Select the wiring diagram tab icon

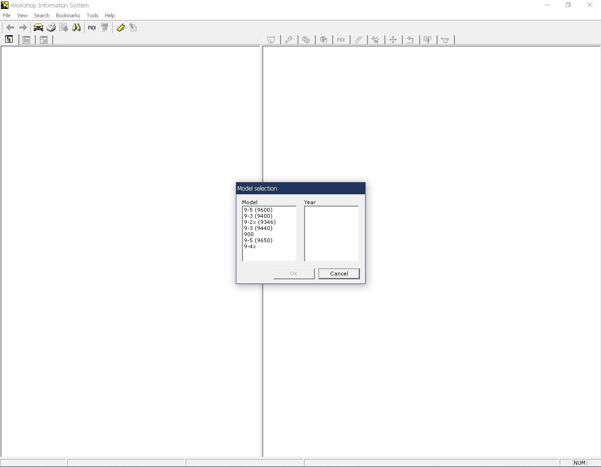(411, 40)
